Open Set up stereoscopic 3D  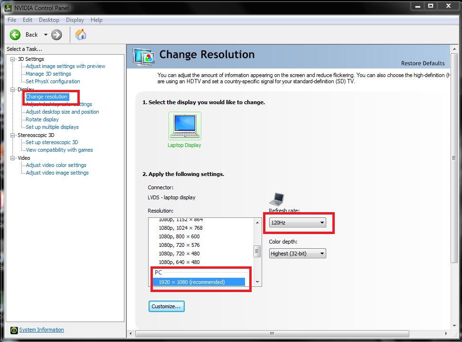coord(52,142)
